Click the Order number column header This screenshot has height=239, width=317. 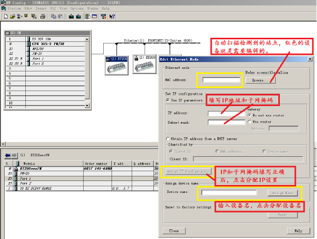point(98,163)
